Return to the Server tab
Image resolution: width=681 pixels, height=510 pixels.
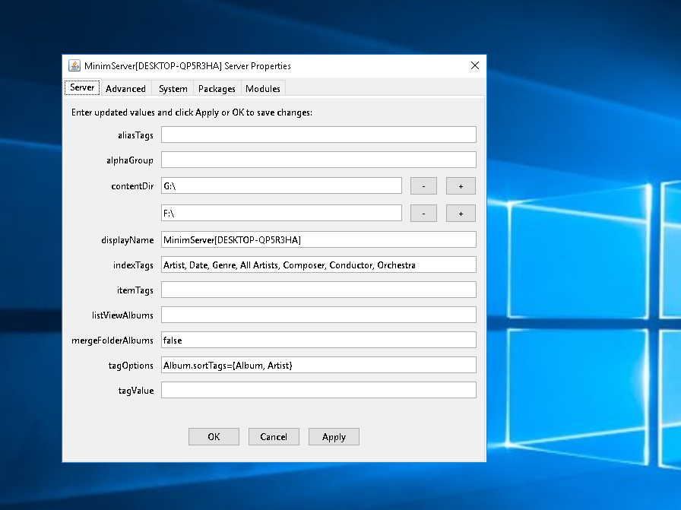click(x=81, y=87)
